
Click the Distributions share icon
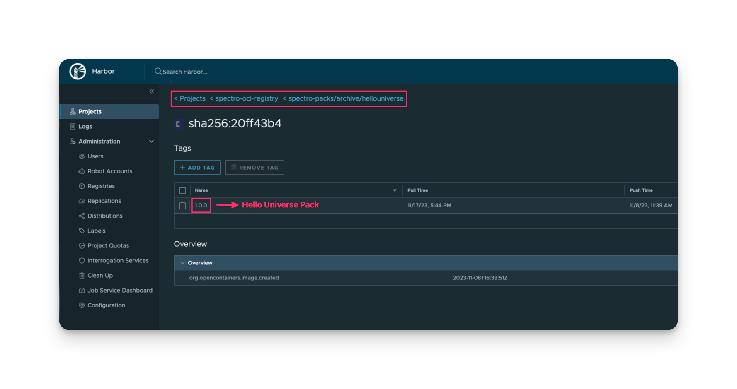(x=82, y=216)
